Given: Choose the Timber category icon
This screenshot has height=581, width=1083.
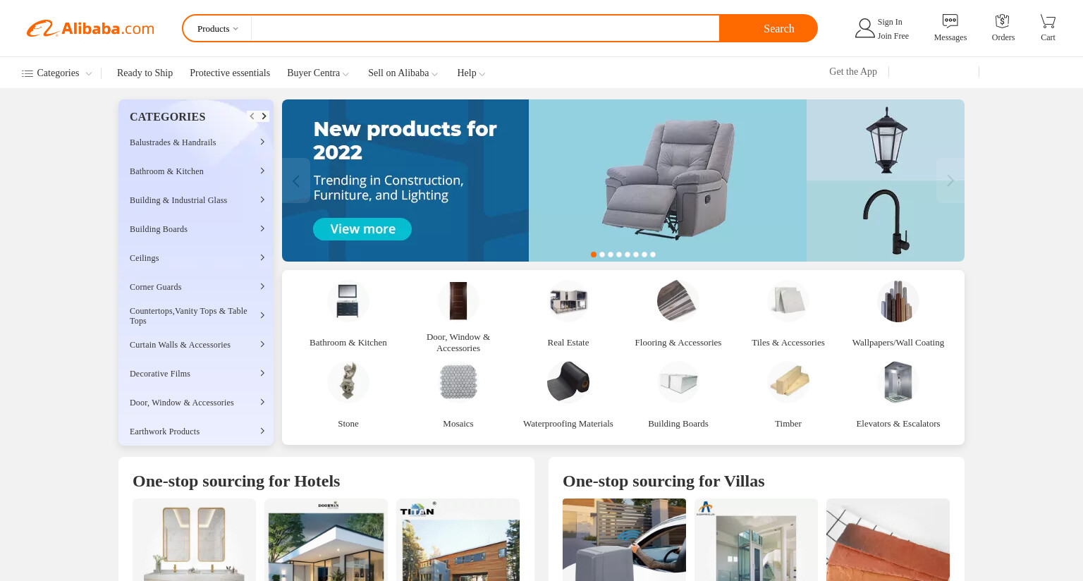Looking at the screenshot, I should point(788,381).
